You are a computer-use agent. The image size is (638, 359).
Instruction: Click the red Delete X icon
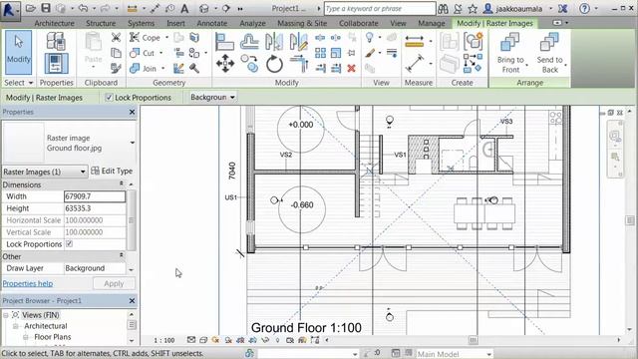(x=352, y=68)
